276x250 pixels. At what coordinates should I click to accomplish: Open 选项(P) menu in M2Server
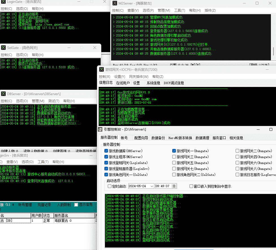click(148, 10)
